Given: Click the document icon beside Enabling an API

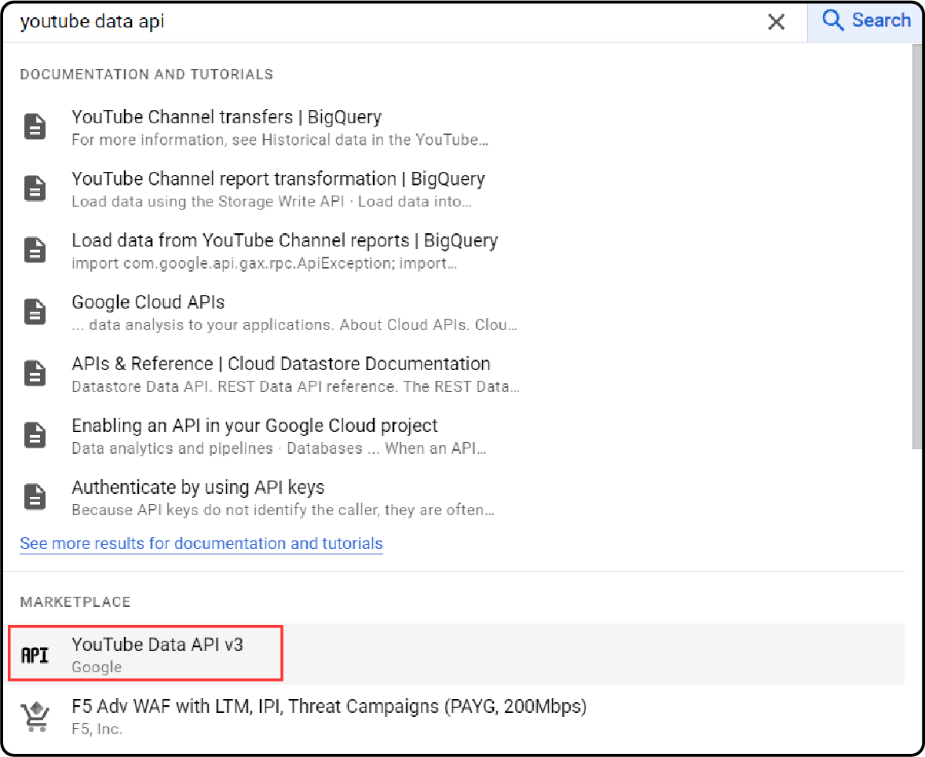Looking at the screenshot, I should 35,436.
